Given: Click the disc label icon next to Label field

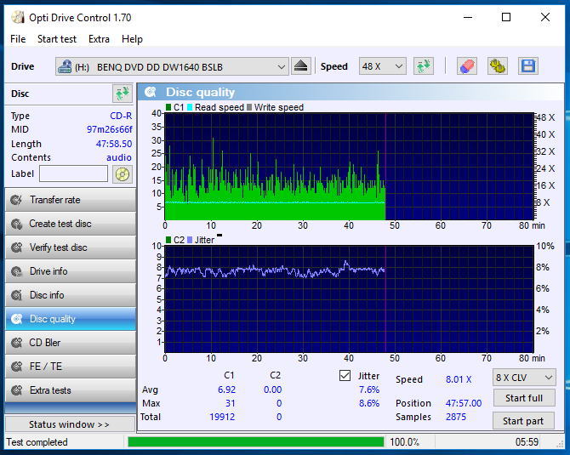Looking at the screenshot, I should (123, 174).
